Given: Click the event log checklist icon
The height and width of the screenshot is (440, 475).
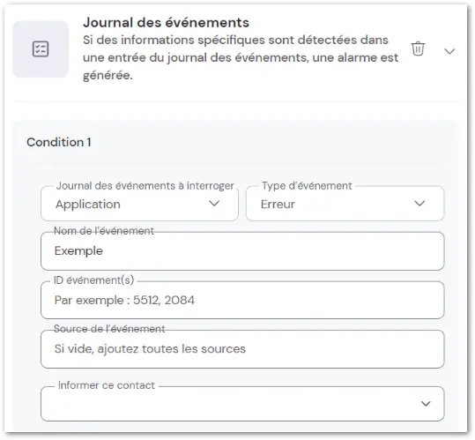Looking at the screenshot, I should click(41, 49).
